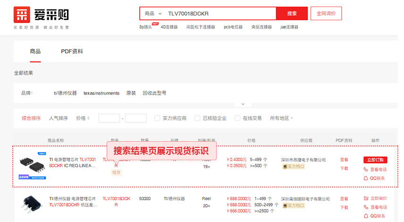Image resolution: width=404 pixels, height=222 pixels.
Task: Switch to the PDF资料 tab
Action: pyautogui.click(x=72, y=51)
